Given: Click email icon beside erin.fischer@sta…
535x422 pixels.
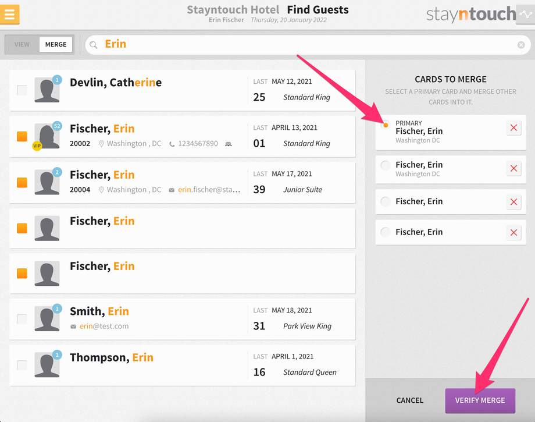Looking at the screenshot, I should tap(172, 190).
